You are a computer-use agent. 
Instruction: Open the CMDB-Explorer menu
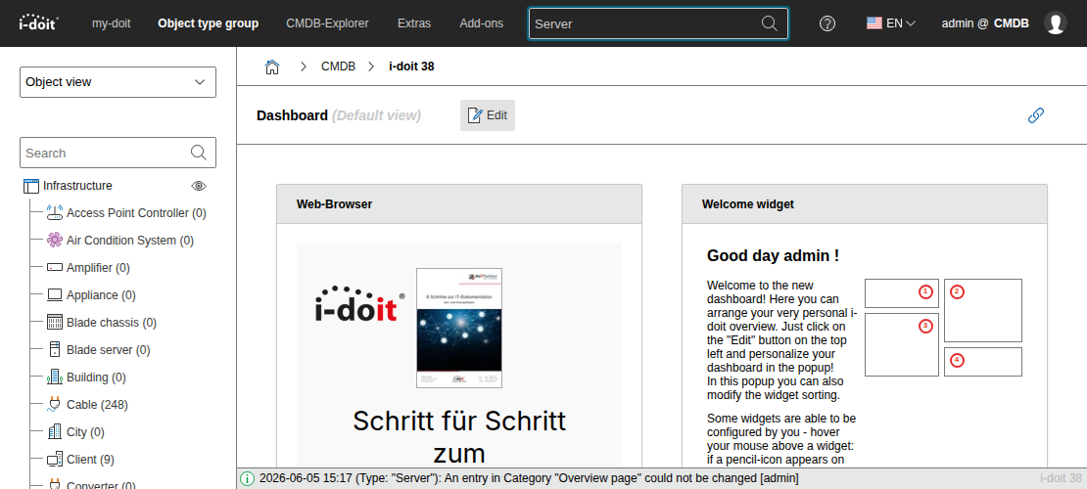click(327, 22)
